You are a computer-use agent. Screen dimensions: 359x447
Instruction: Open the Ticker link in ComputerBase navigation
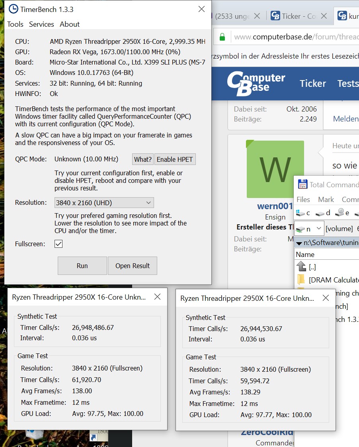(312, 84)
